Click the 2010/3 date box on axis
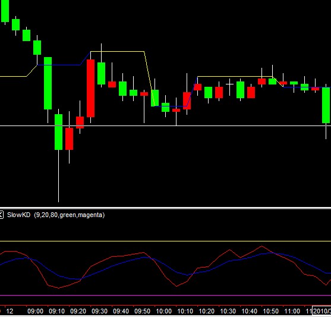 tap(321, 311)
